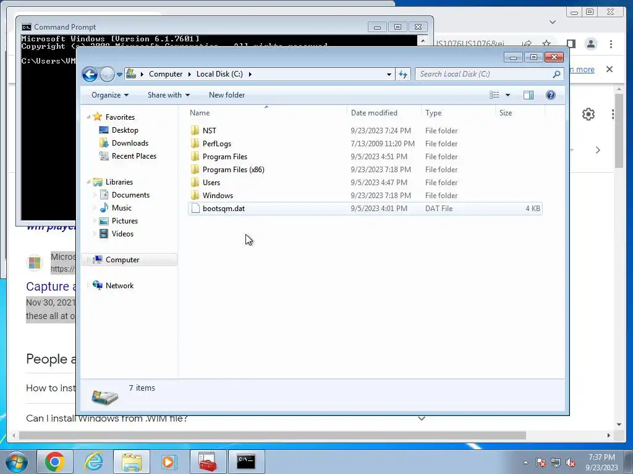Expand arrow after Local Disk (C:) breadcrumb
Viewport: 633px width, 474px height.
(250, 74)
